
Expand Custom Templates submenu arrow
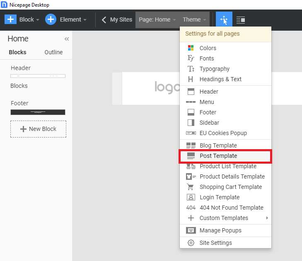267,218
